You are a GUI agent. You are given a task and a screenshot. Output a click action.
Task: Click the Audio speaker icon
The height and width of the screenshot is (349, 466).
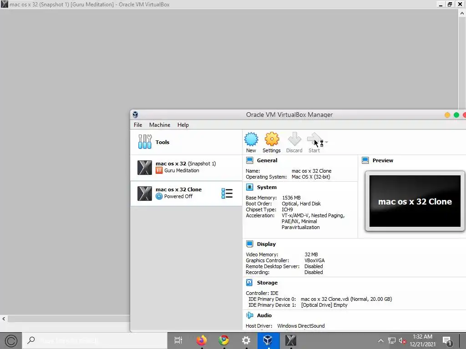[x=250, y=315]
